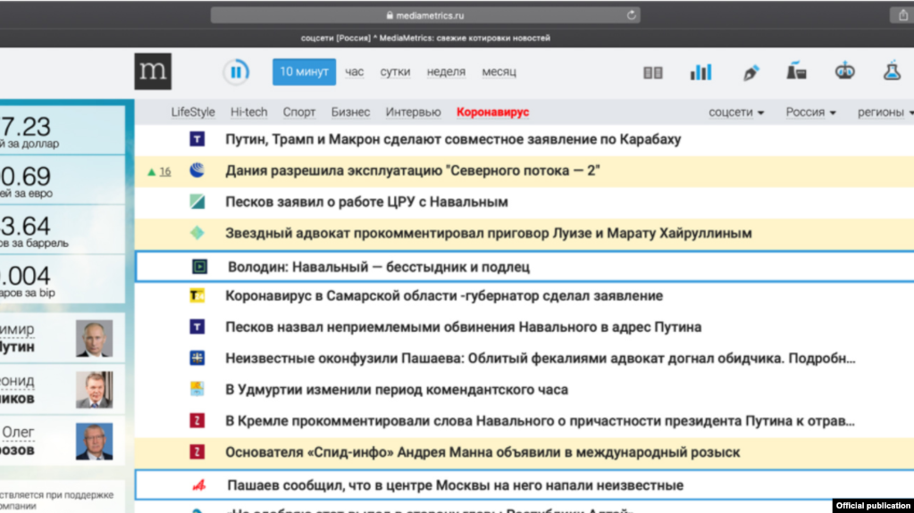
Task: Open the Бизнес category
Action: coord(350,112)
